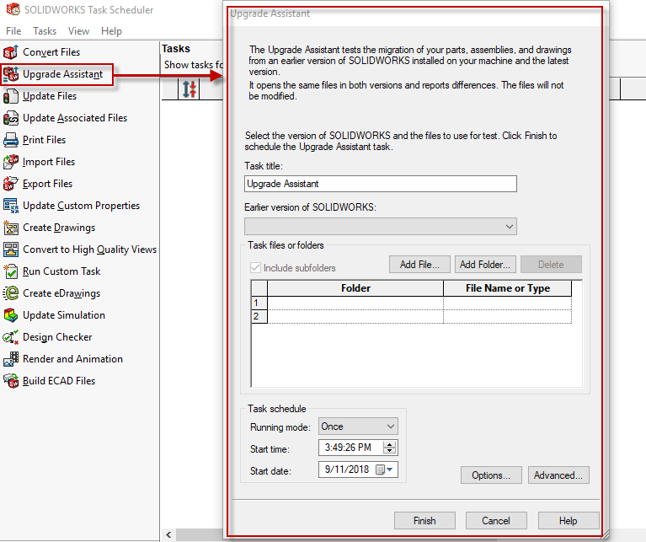Click the horizontal scrollbar left arrow
Image resolution: width=646 pixels, height=542 pixels.
tap(168, 535)
